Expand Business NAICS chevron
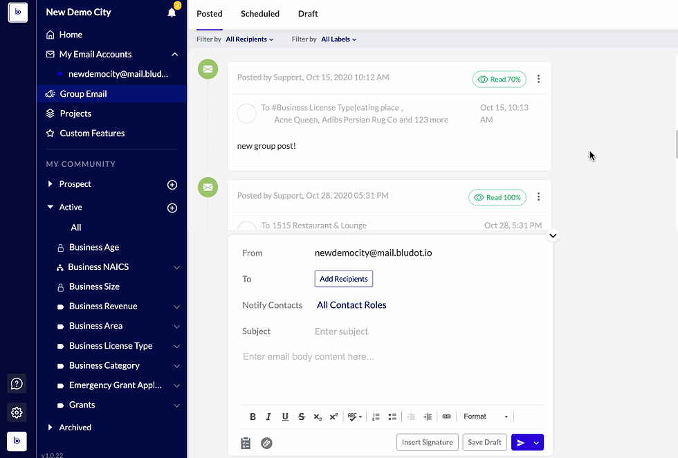678x458 pixels. pos(177,267)
